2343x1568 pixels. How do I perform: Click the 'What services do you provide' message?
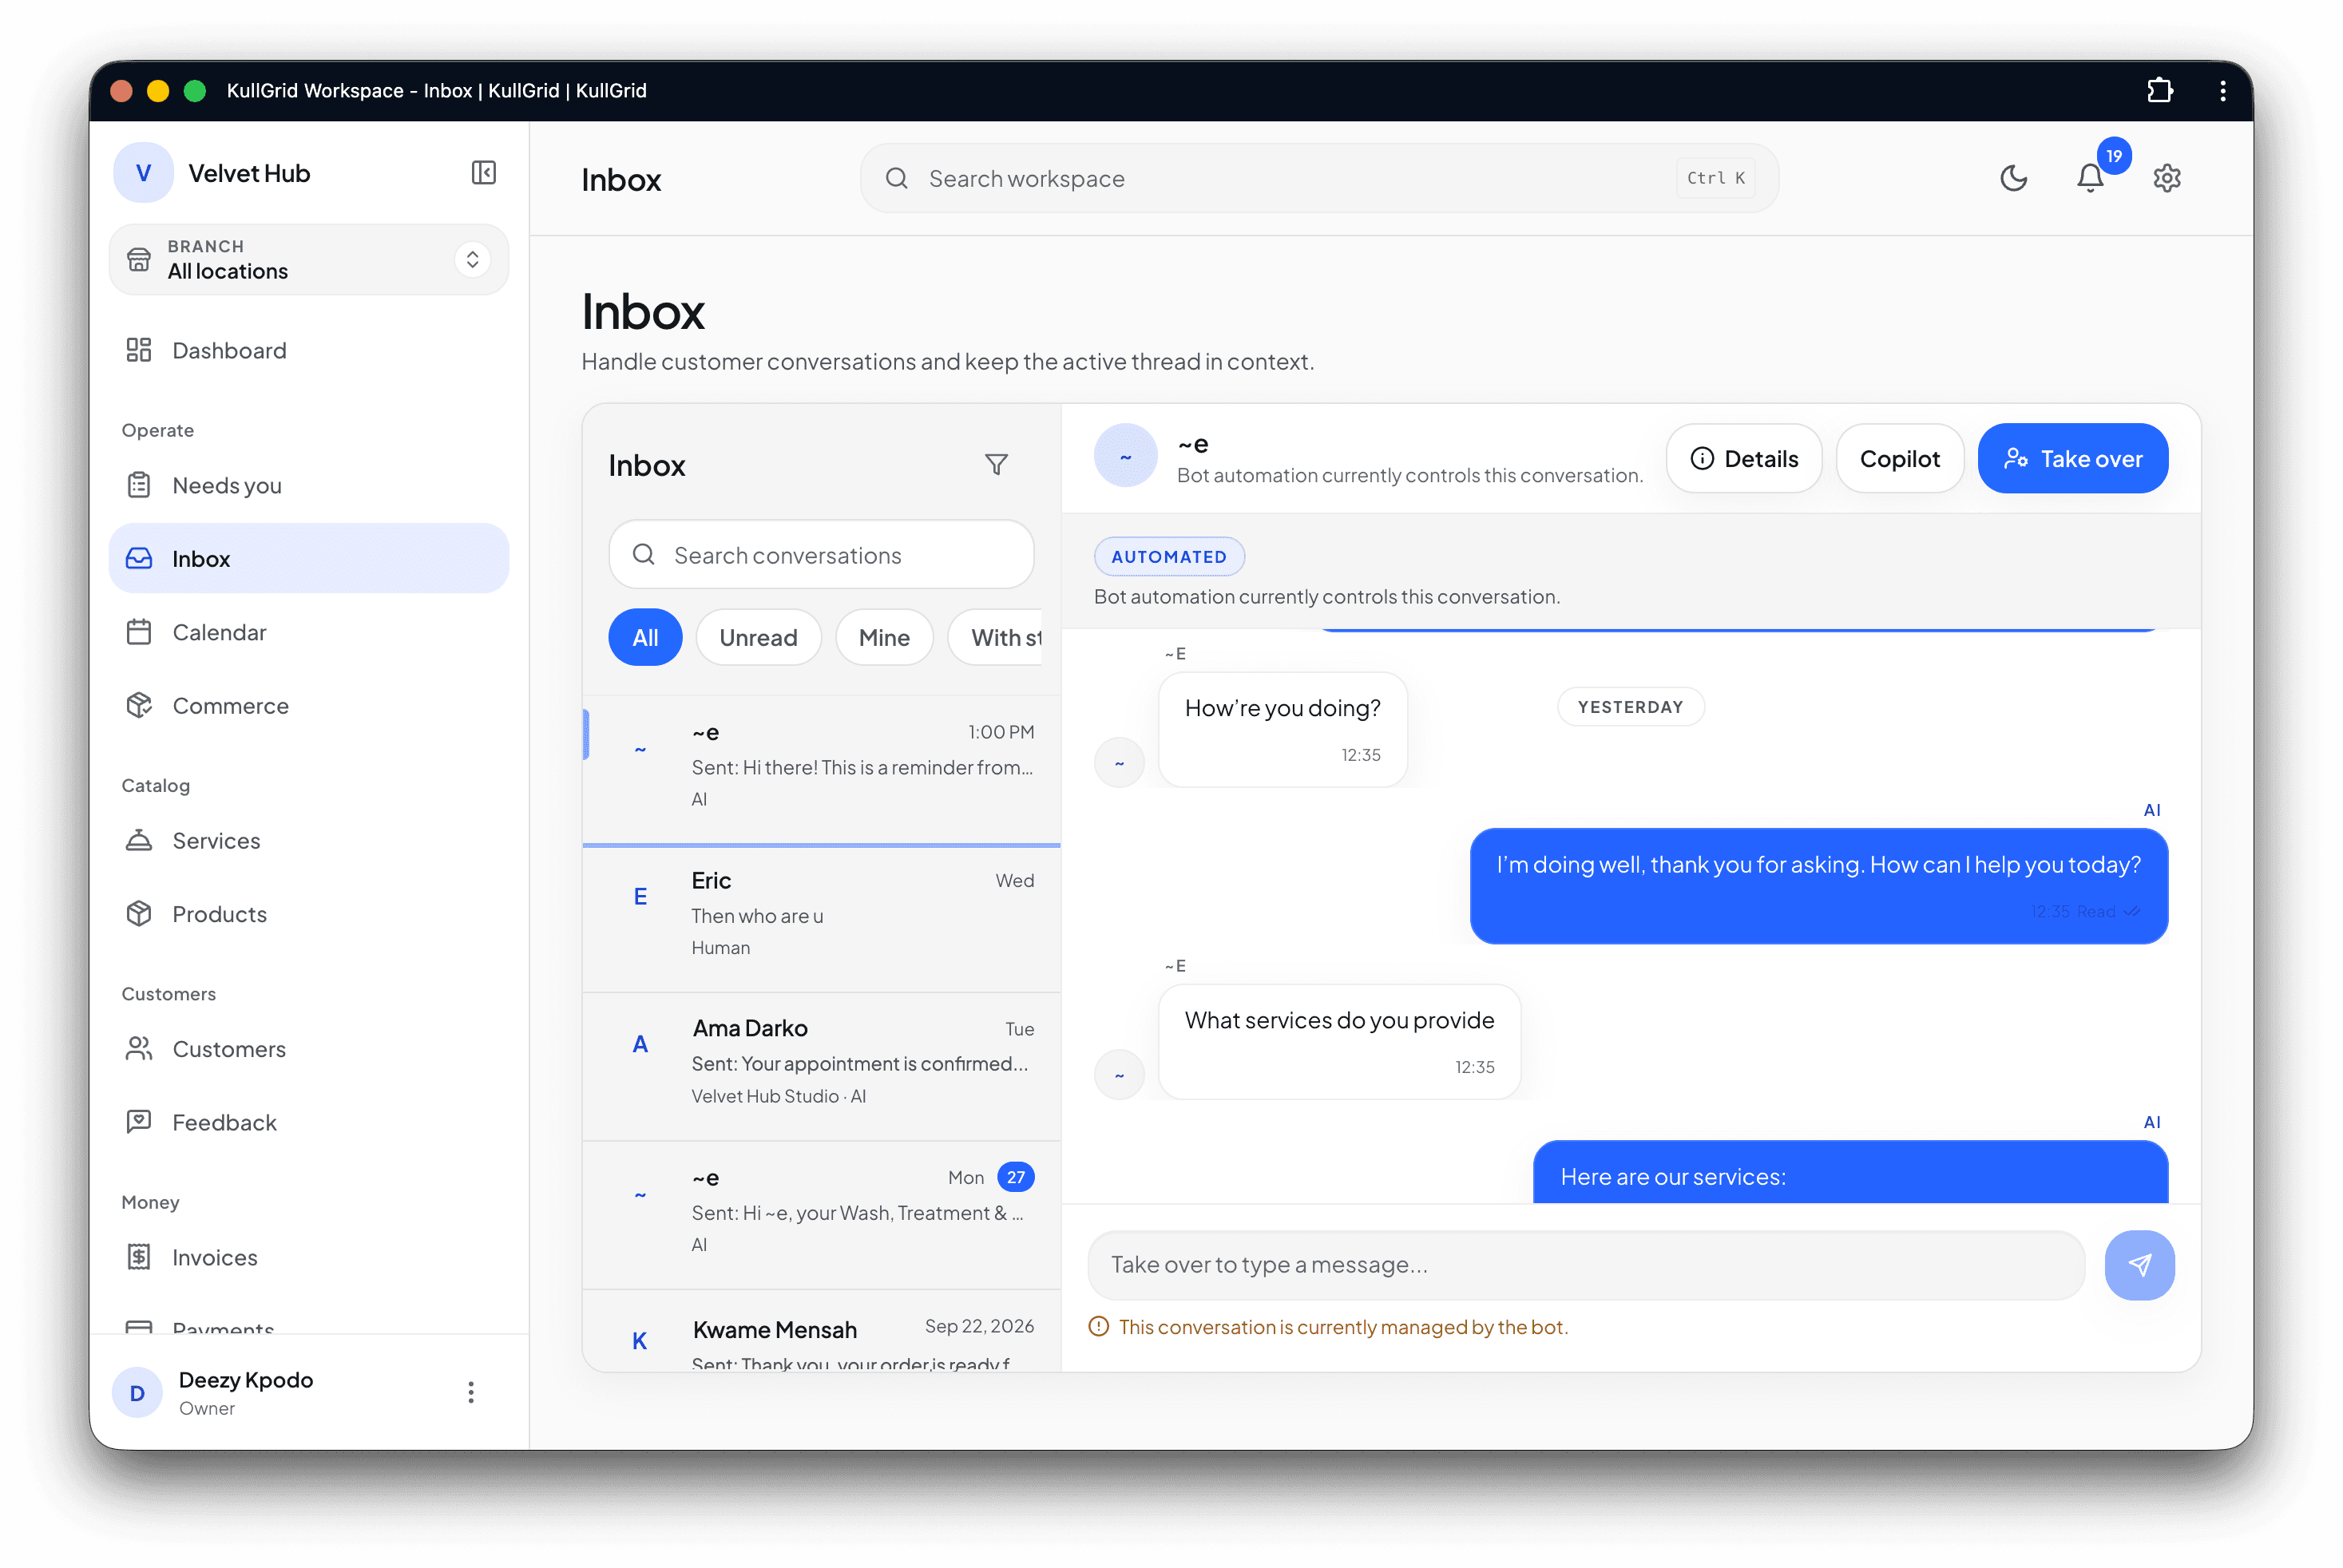tap(1339, 1041)
